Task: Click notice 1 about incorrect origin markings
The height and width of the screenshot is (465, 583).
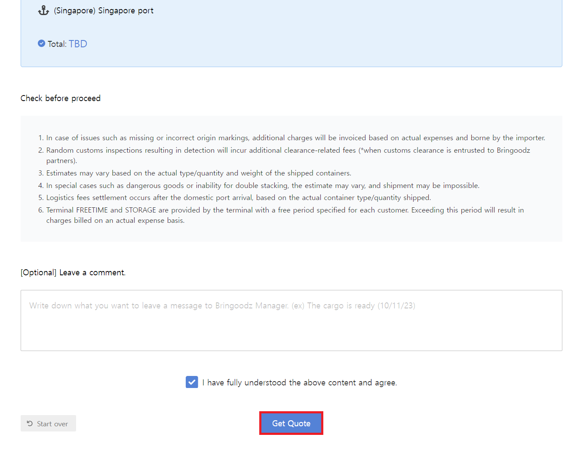Action: (295, 138)
